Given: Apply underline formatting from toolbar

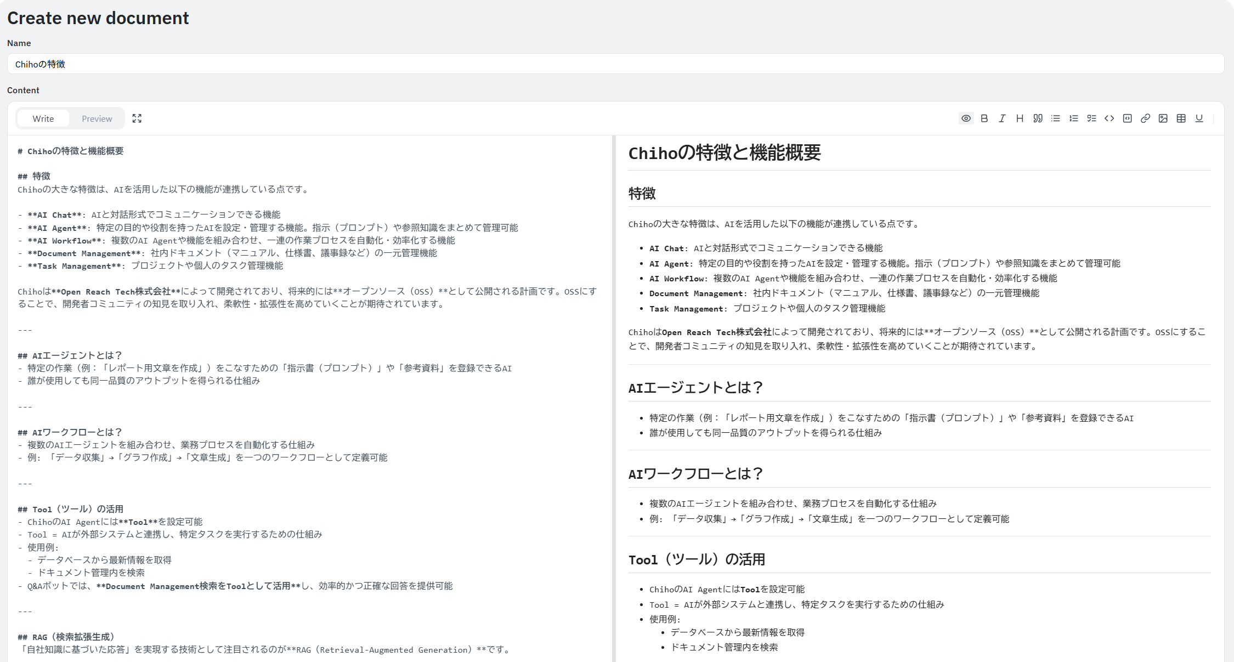Looking at the screenshot, I should tap(1199, 118).
